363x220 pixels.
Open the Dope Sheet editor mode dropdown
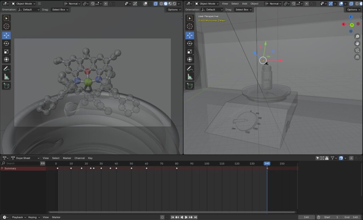point(25,158)
